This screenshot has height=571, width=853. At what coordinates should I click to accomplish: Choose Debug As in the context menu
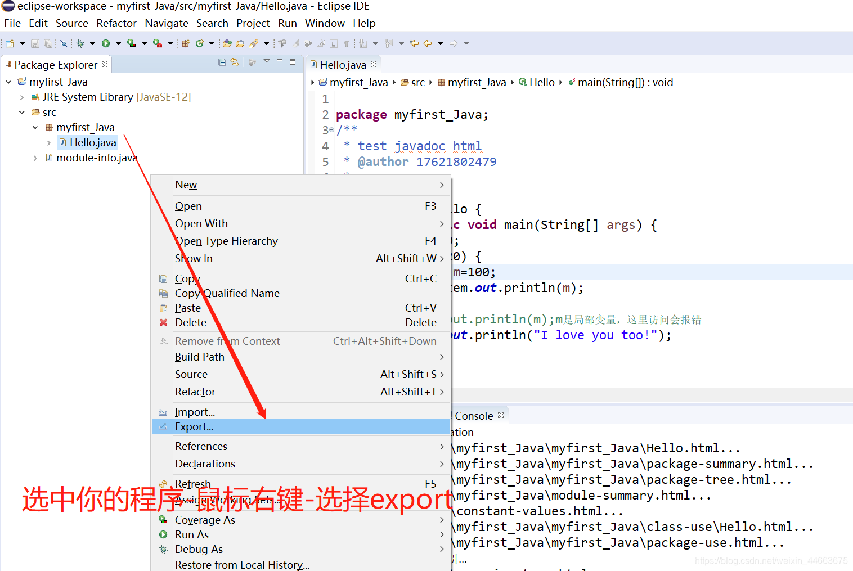coord(300,549)
